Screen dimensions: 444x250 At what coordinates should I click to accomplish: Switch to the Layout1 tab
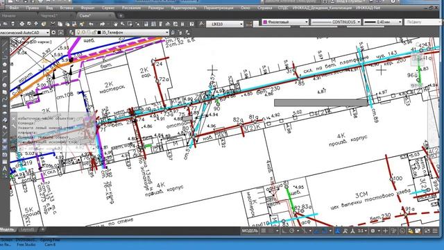coord(28,230)
